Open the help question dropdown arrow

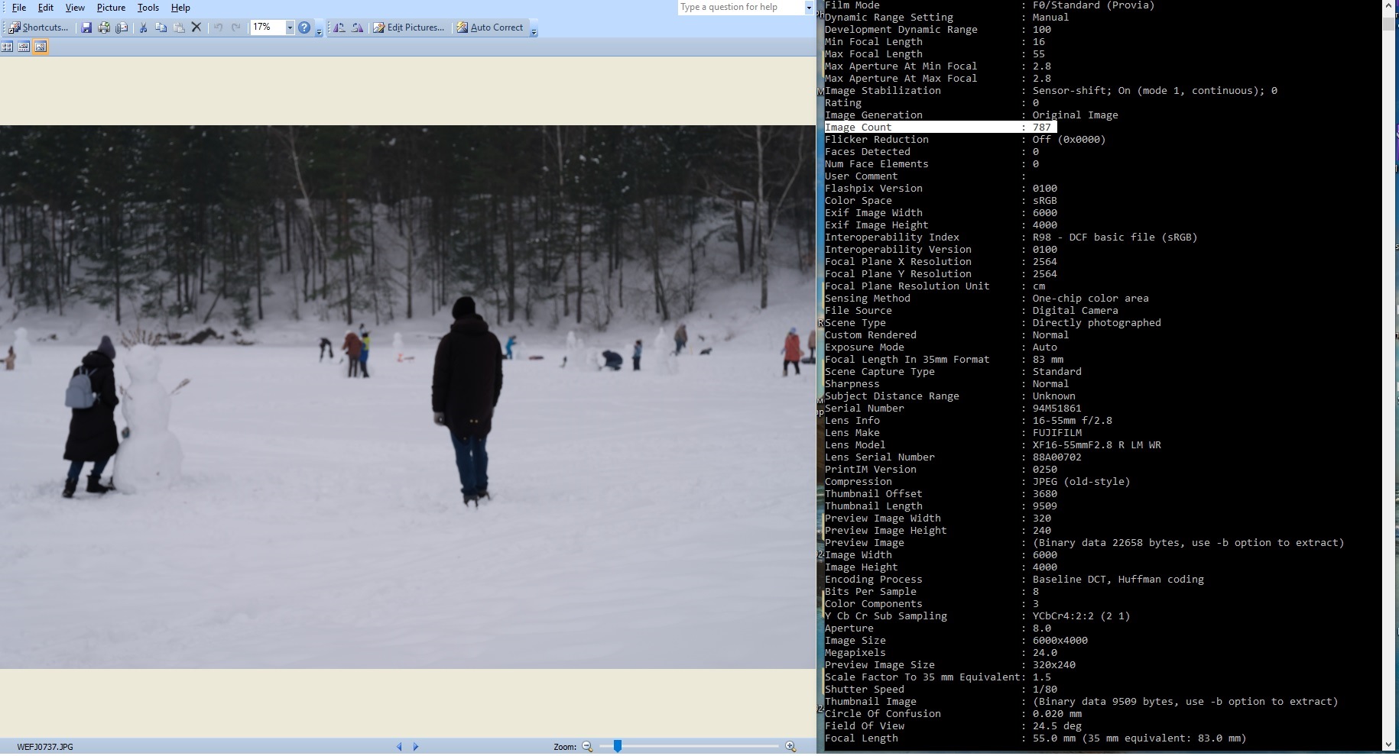[x=809, y=7]
